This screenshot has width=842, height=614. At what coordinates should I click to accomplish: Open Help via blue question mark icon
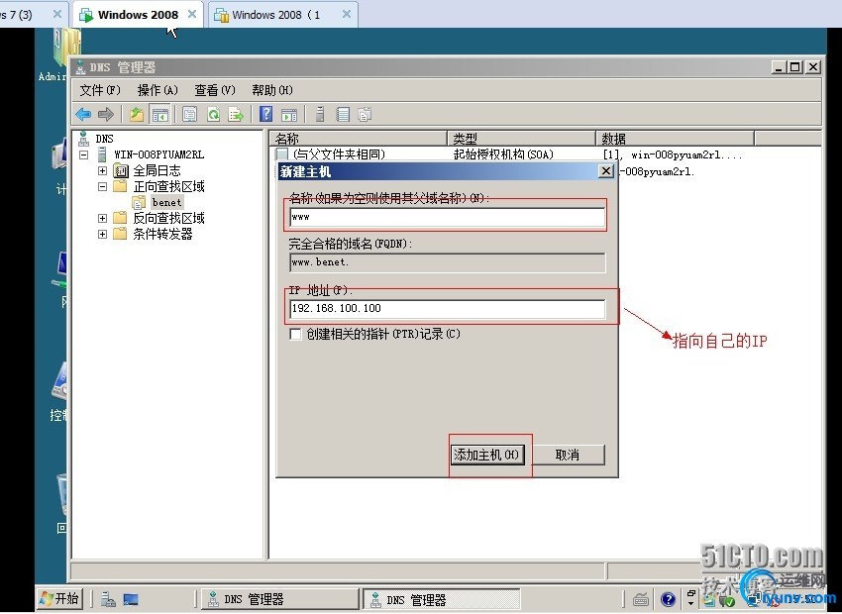click(265, 114)
